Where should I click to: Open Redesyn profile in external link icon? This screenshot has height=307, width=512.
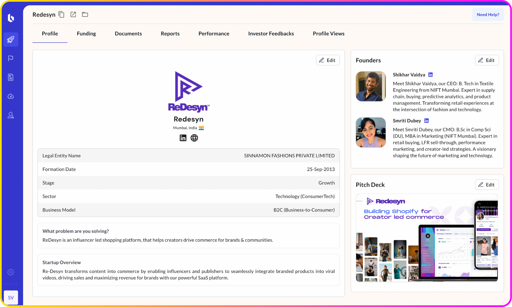click(x=73, y=14)
